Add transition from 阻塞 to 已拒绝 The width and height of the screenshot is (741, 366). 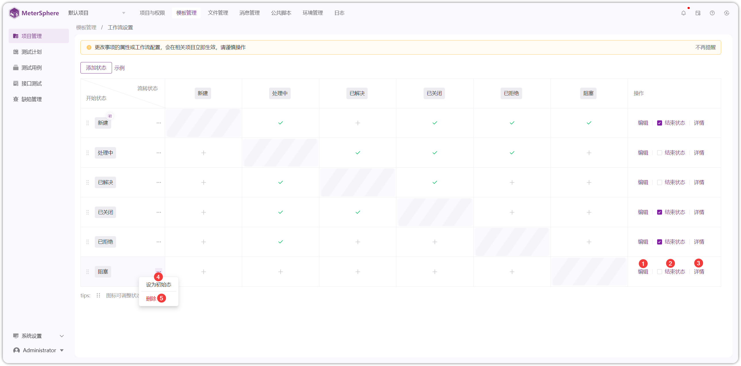[x=512, y=271]
